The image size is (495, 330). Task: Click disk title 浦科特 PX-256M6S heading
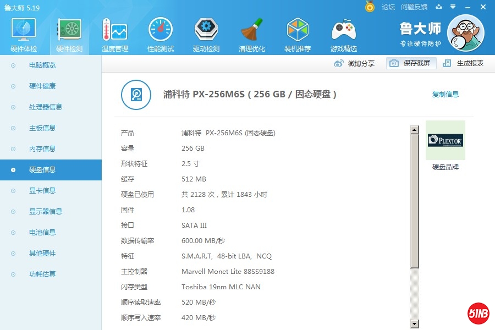pyautogui.click(x=250, y=94)
